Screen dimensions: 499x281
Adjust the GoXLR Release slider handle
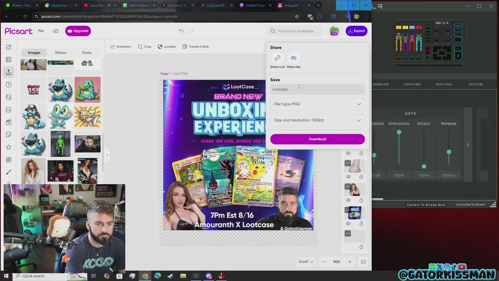(x=449, y=152)
